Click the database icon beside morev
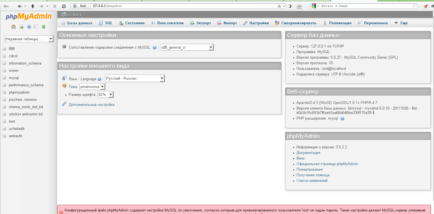The width and height of the screenshot is (434, 214). pos(4,70)
